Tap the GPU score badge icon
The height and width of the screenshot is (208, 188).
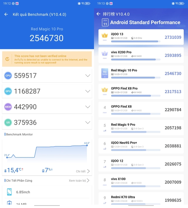click(x=8, y=91)
